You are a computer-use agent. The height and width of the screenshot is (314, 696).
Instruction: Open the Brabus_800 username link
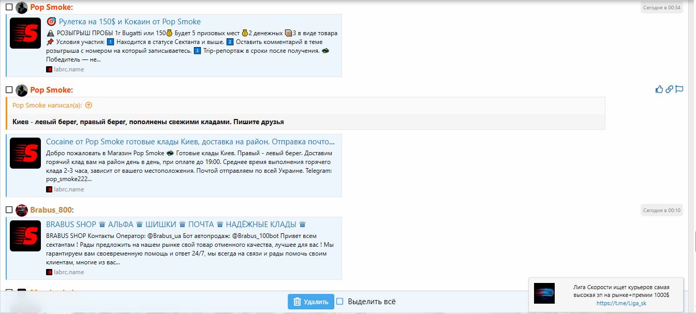51,210
